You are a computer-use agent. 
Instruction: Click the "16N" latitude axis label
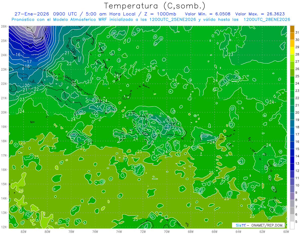[x=4, y=170]
